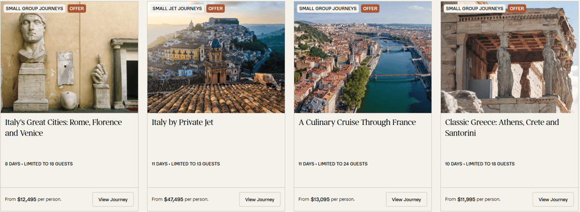Click the Offer badge on Private Jet card
The width and height of the screenshot is (580, 212).
[216, 8]
